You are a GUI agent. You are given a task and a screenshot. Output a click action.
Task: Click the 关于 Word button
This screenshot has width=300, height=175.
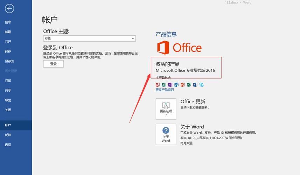point(166,134)
